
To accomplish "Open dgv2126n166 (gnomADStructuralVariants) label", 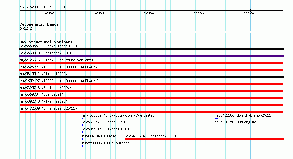I will pos(57,60).
